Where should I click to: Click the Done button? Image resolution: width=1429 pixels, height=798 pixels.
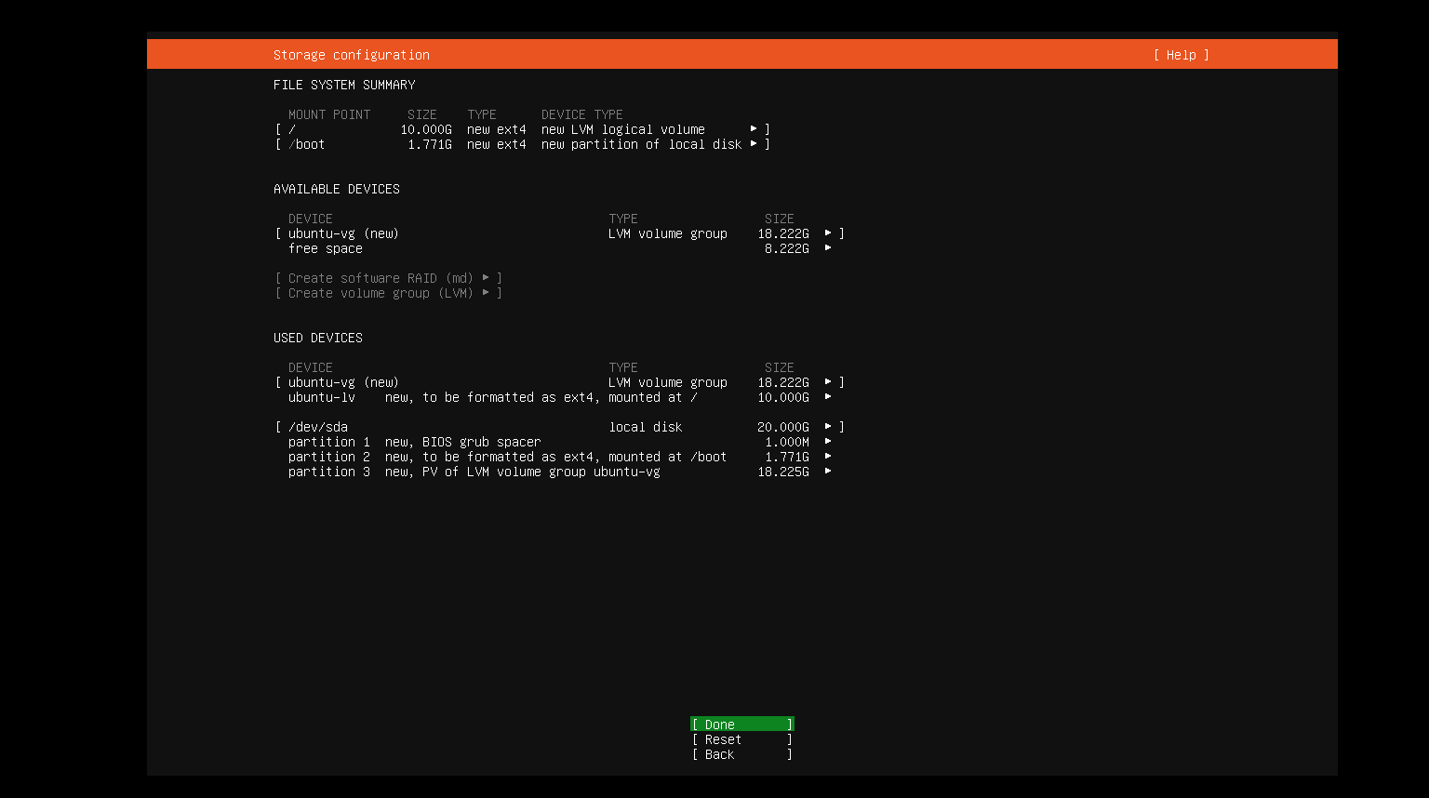point(741,725)
